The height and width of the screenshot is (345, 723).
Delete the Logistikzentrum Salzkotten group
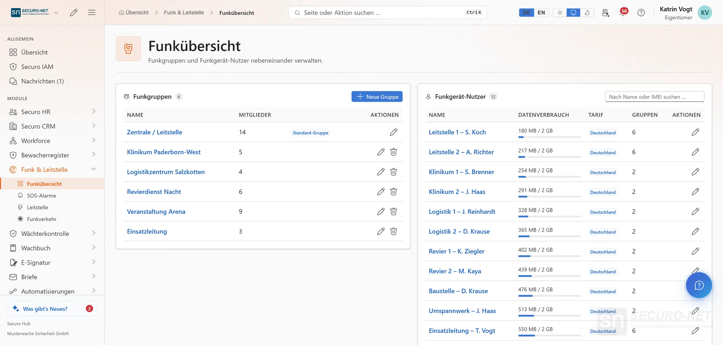pos(394,172)
